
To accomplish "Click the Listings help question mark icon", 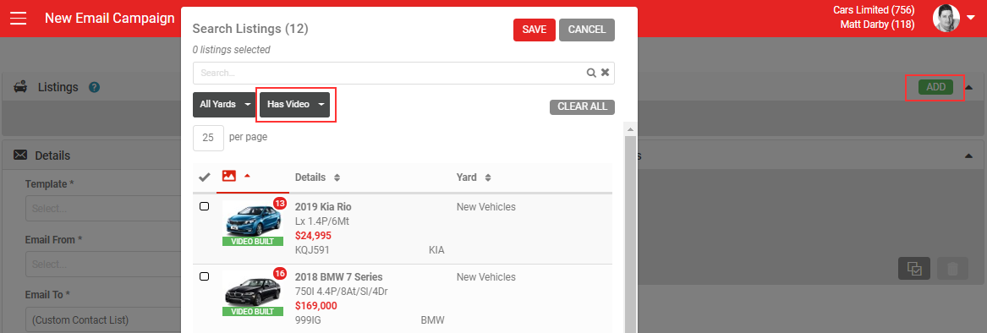I will 95,88.
